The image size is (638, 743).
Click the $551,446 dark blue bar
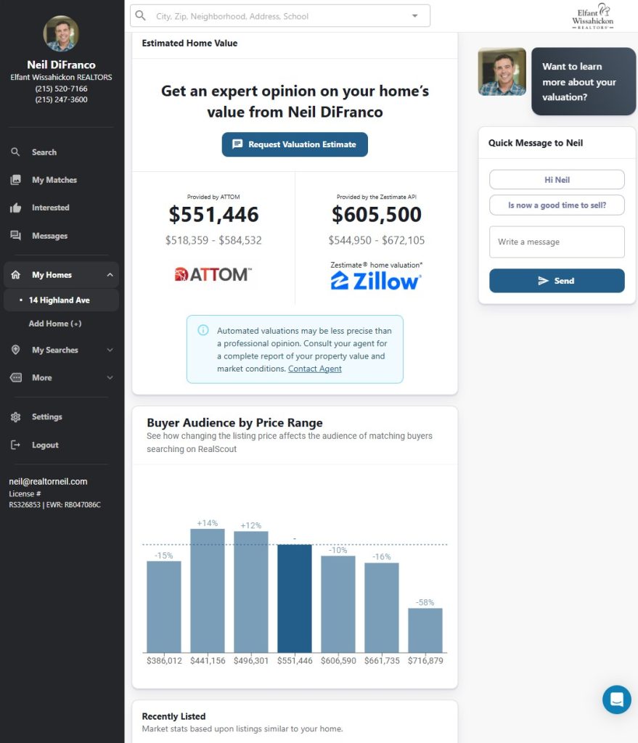point(295,598)
